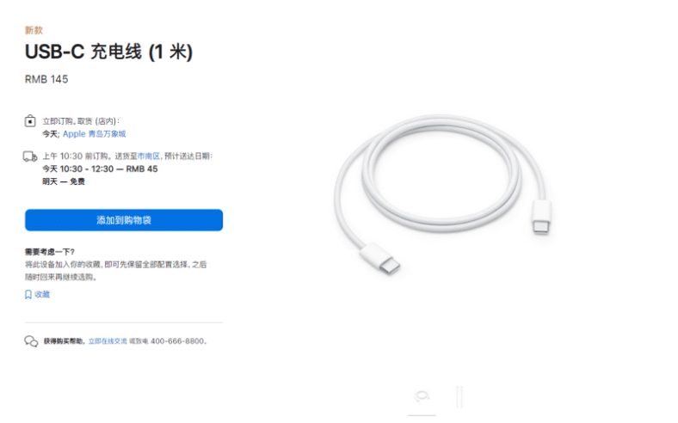Click the bookmark icon beside 收藏
The width and height of the screenshot is (678, 423).
coord(28,295)
